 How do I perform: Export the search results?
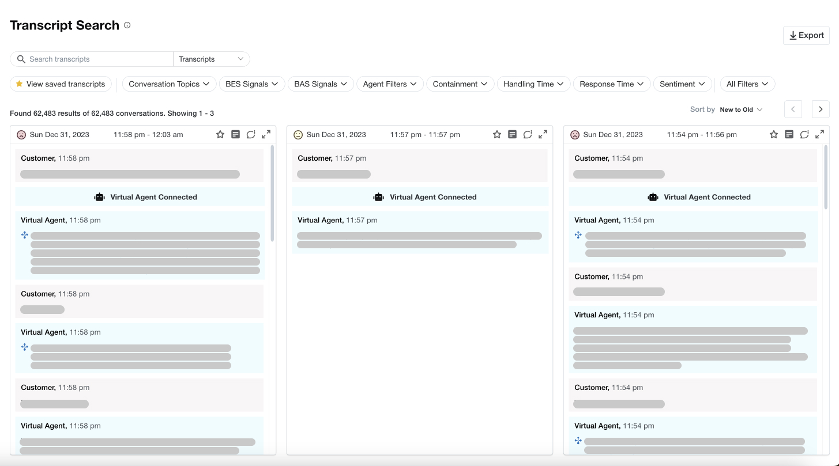tap(806, 35)
